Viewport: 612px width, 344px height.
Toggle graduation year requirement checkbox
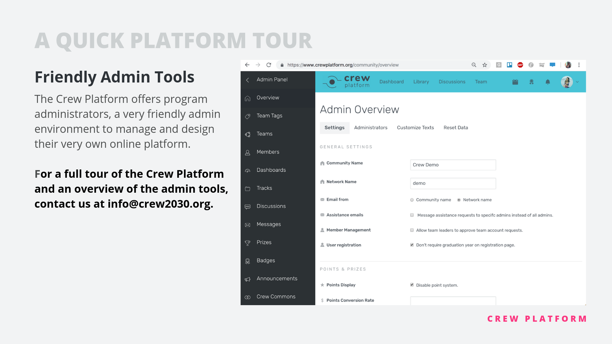412,245
